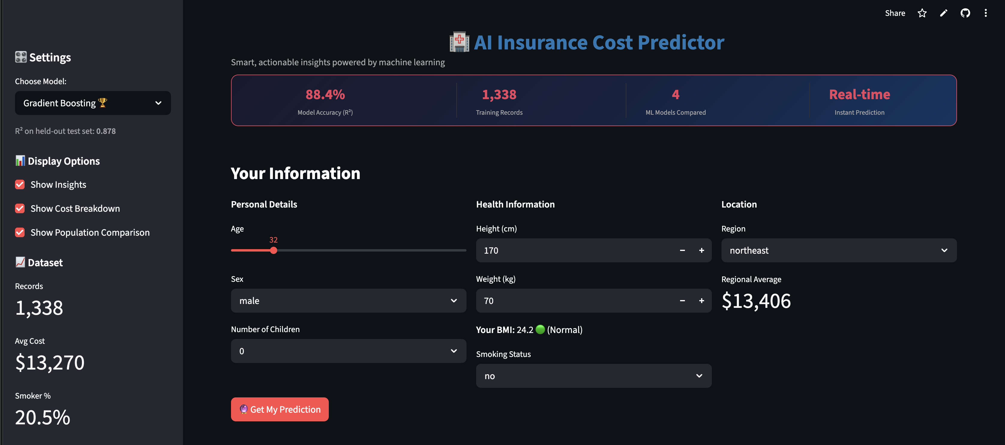Viewport: 1005px width, 445px height.
Task: Click the Share button
Action: coord(895,13)
